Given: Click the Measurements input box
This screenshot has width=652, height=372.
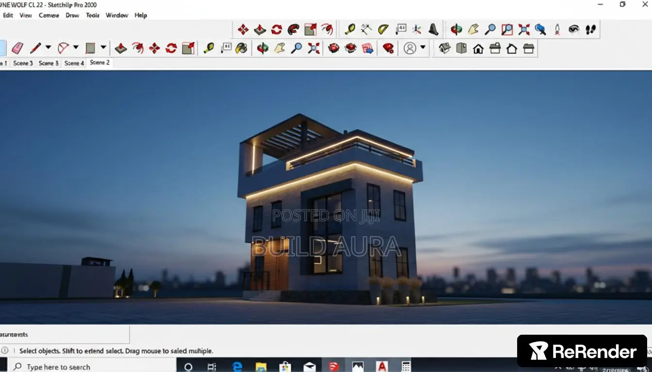Looking at the screenshot, I should tap(65, 334).
